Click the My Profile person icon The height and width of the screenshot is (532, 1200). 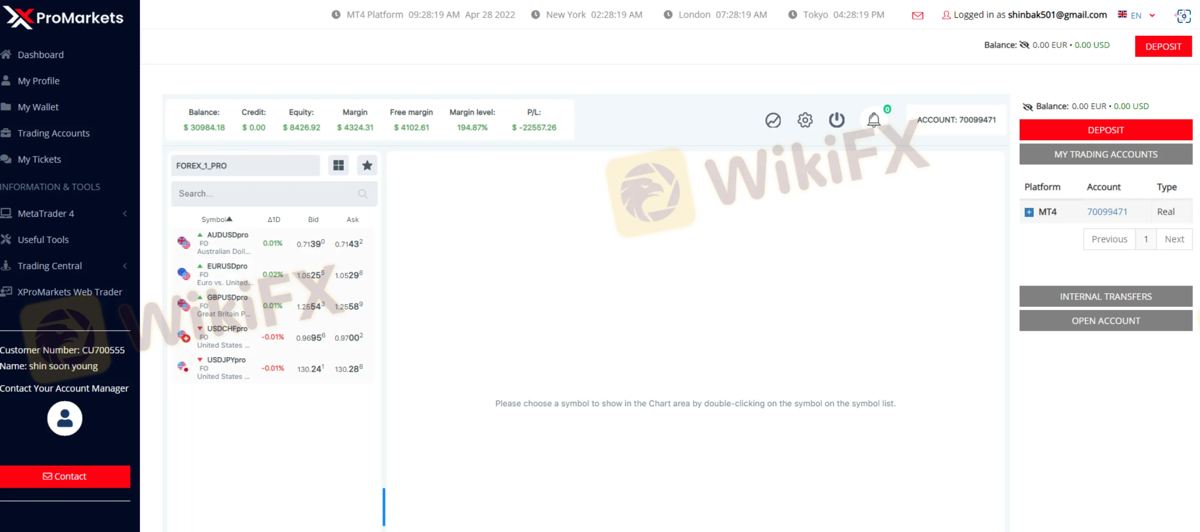[5, 80]
